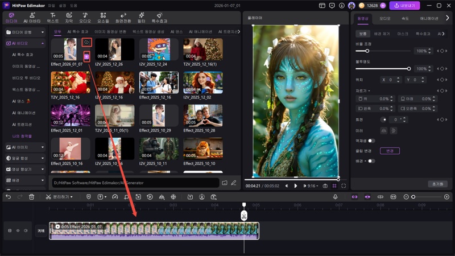The height and width of the screenshot is (256, 455).
Task: Switch to the 오디오 properties tab
Action: click(384, 18)
